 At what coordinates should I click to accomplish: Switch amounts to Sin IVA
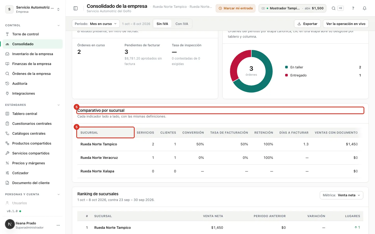pyautogui.click(x=162, y=24)
